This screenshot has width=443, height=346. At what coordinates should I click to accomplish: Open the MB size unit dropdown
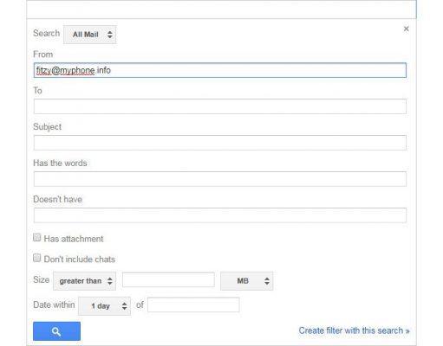point(247,281)
